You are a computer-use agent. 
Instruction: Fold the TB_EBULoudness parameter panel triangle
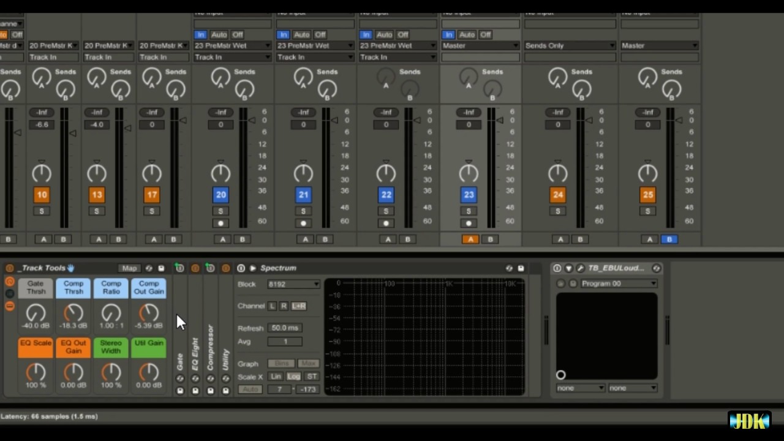568,268
